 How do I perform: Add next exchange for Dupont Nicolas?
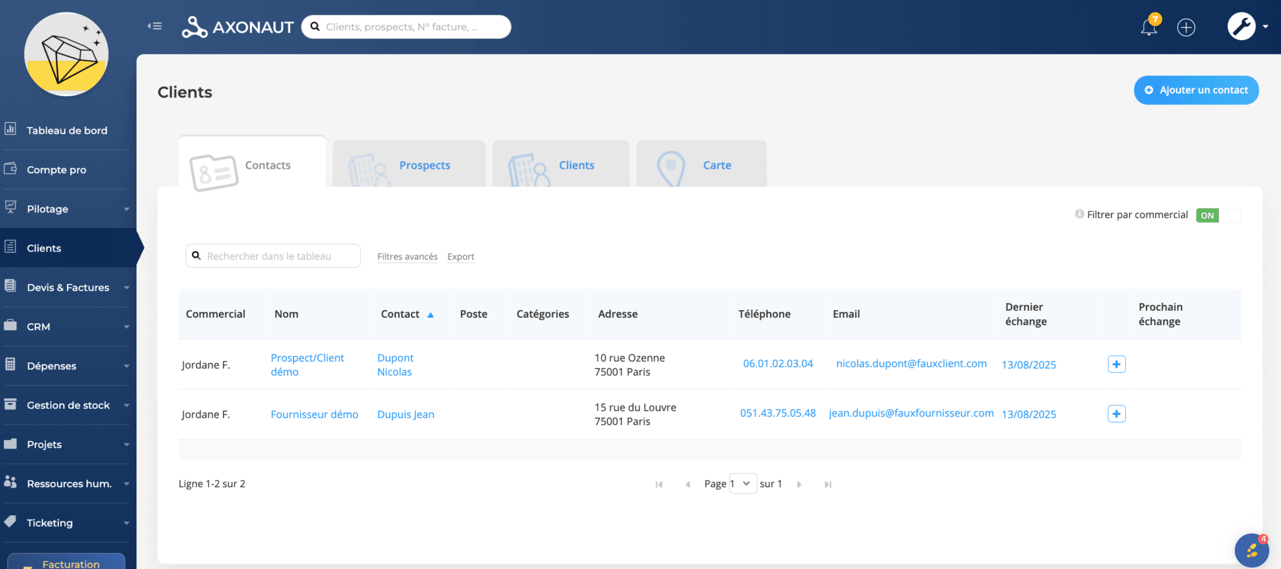click(1116, 364)
